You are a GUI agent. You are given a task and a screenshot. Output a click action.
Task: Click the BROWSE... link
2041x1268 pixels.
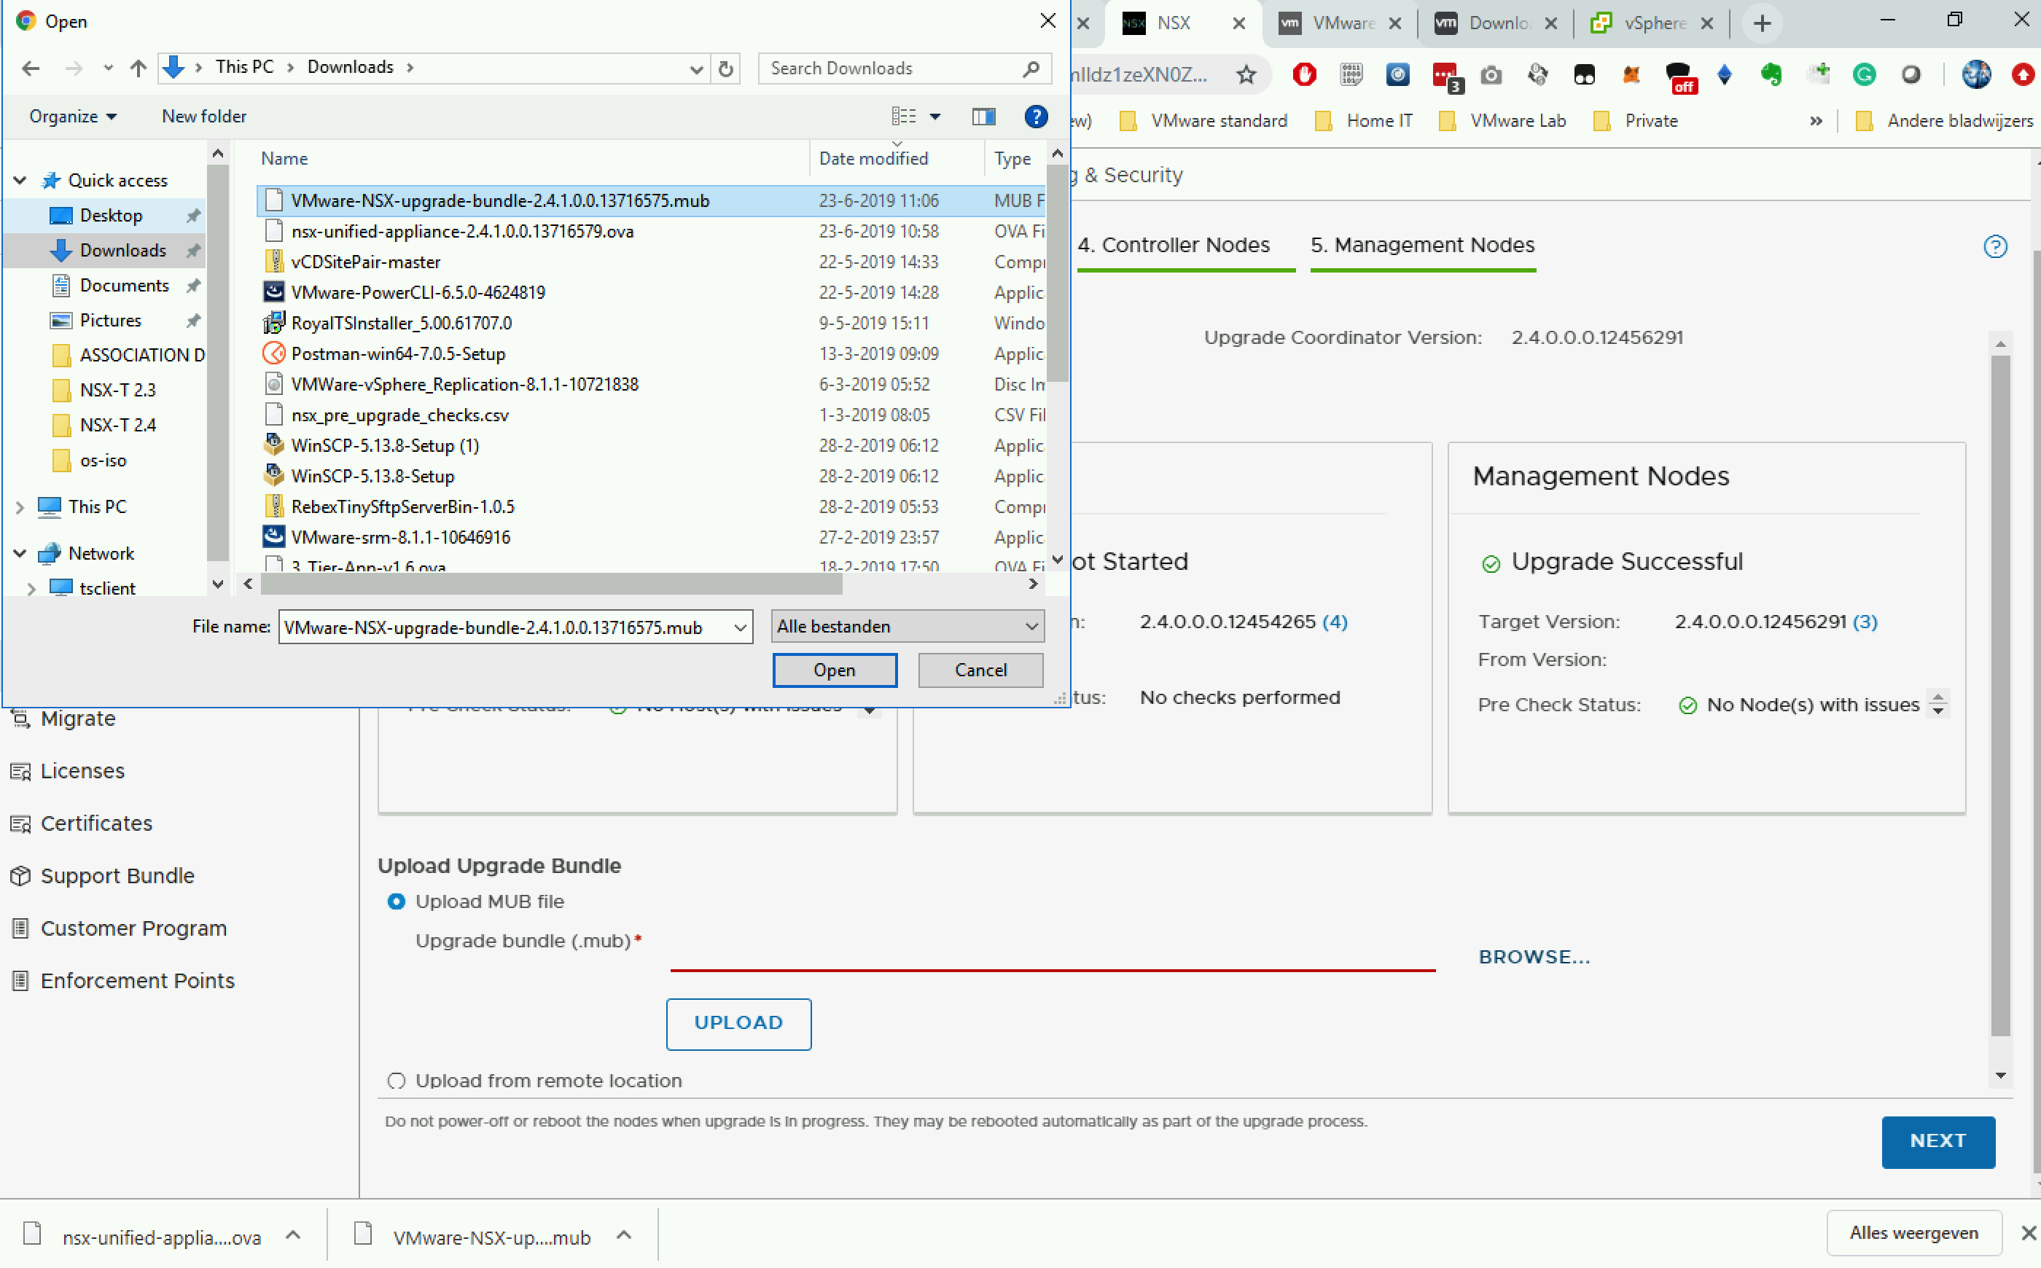[1534, 957]
